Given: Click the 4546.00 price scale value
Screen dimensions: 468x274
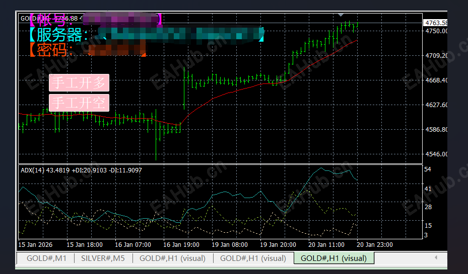Looking at the screenshot, I should 436,154.
